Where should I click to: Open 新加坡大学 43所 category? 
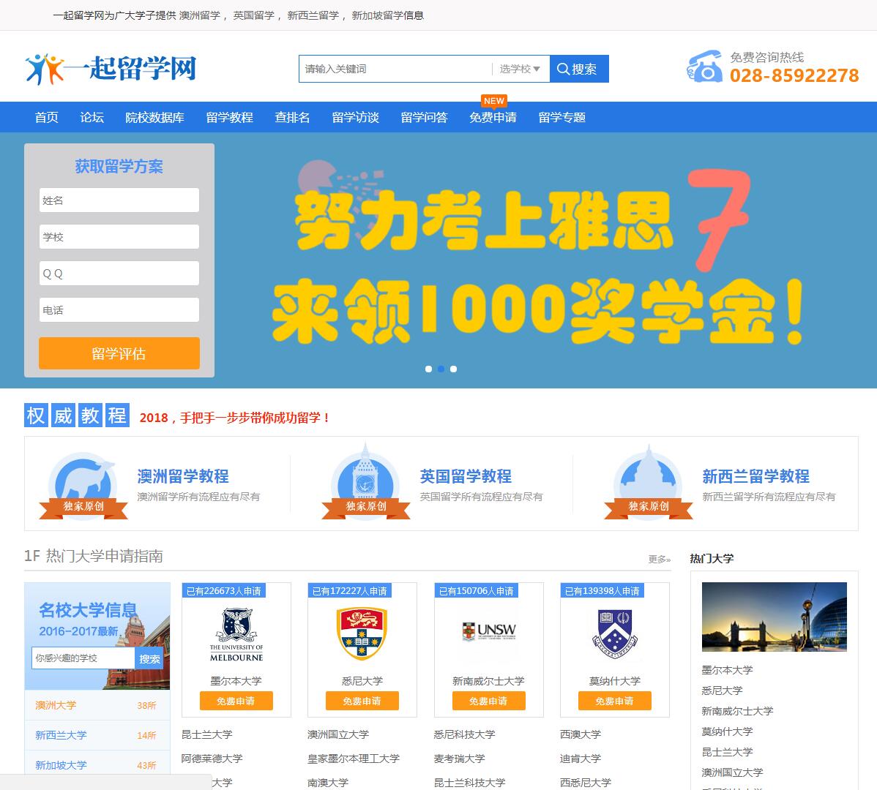tap(97, 765)
